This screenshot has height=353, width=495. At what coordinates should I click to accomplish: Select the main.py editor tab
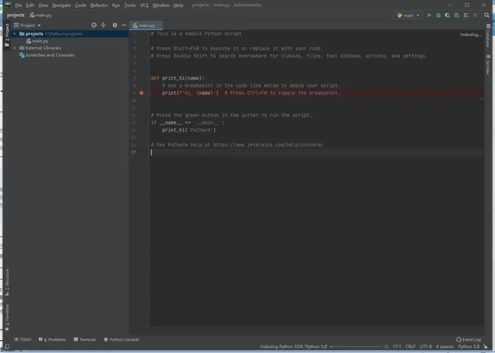tap(146, 25)
